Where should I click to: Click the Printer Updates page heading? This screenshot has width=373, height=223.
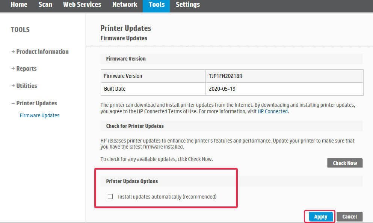125,28
